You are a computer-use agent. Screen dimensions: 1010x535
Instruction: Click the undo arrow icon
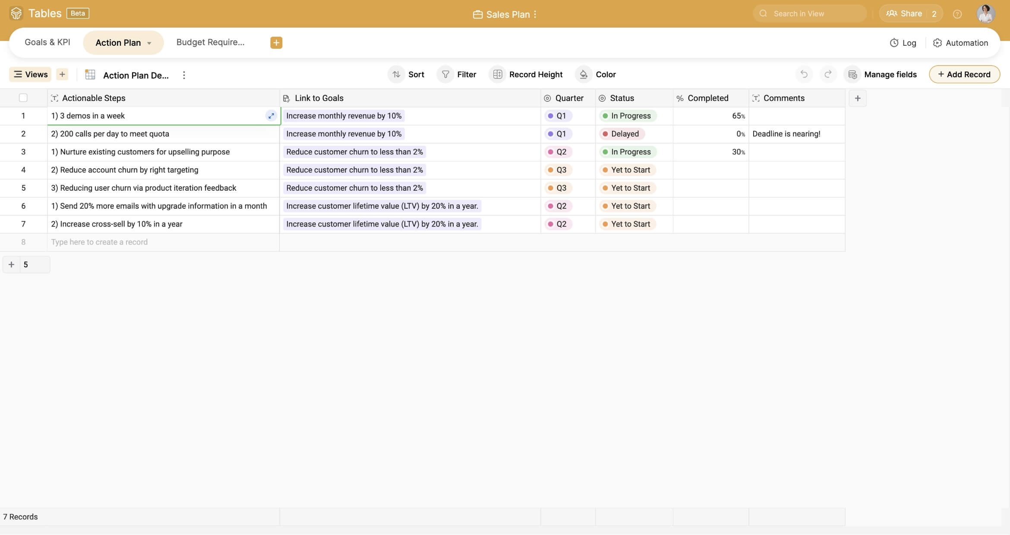tap(804, 74)
